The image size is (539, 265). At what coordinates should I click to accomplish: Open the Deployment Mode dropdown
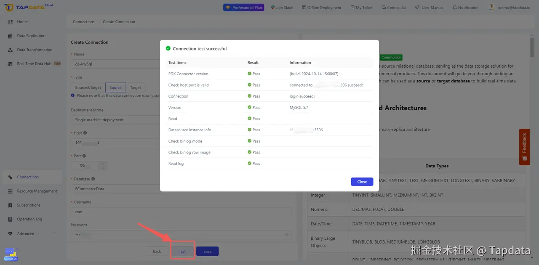pos(115,120)
